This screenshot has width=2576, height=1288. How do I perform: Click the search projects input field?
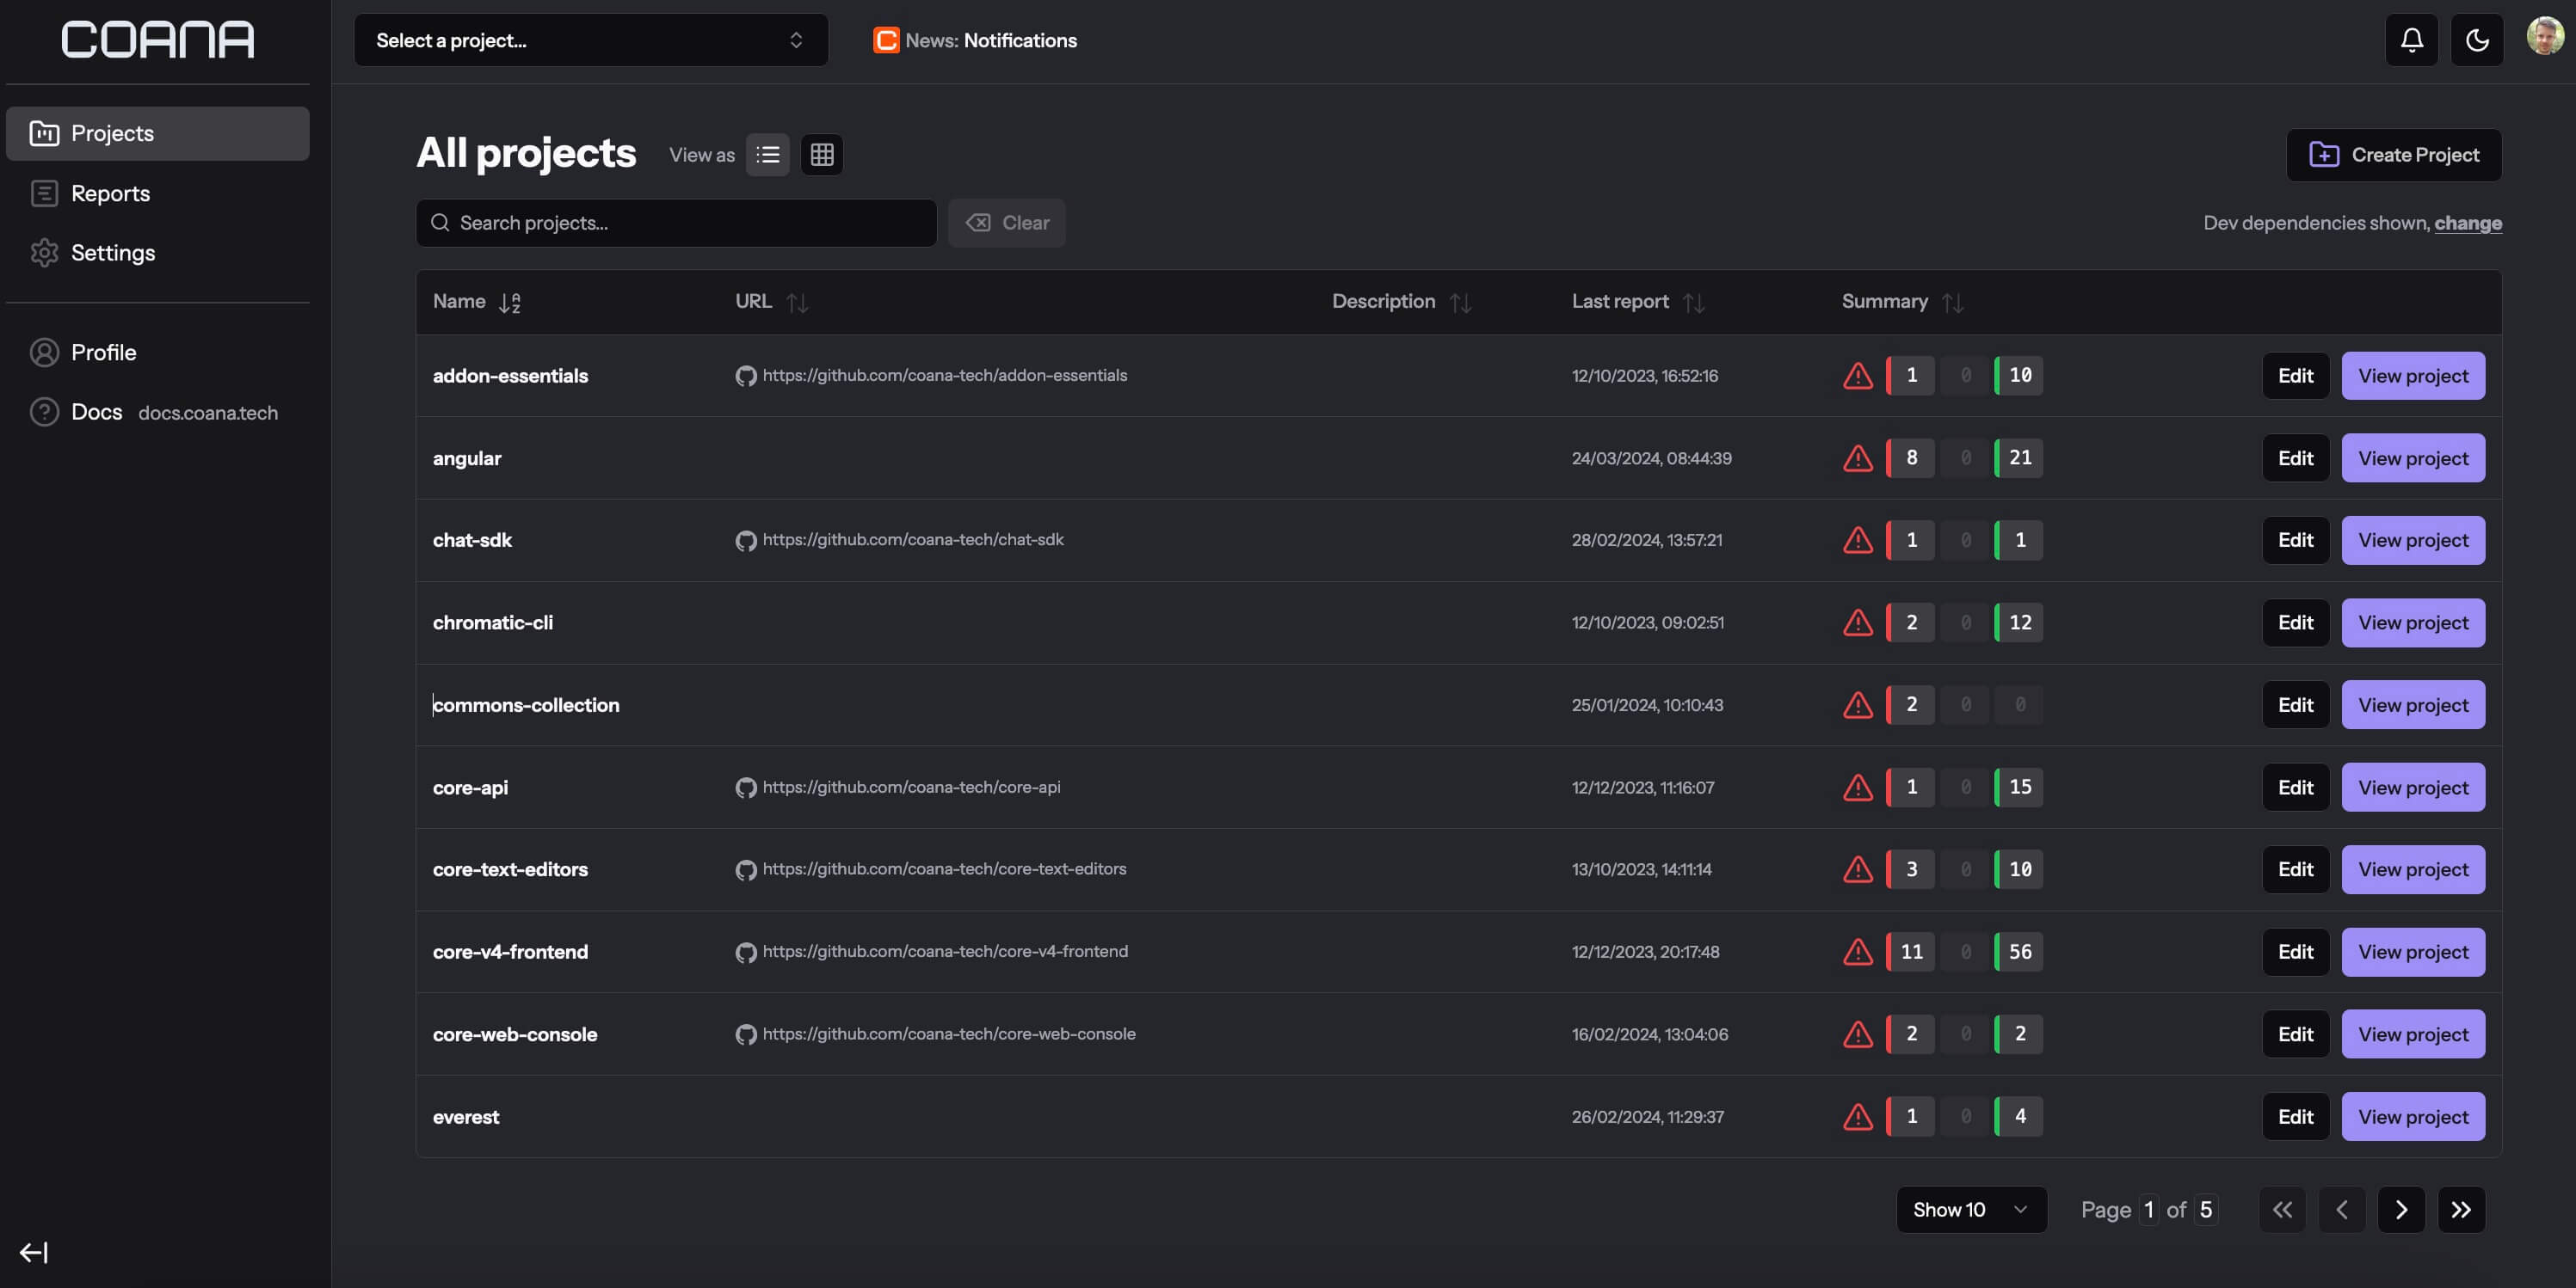(675, 222)
